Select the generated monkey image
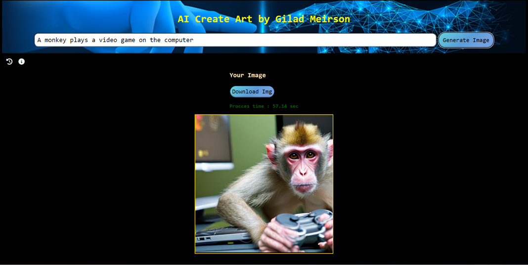Image resolution: width=528 pixels, height=265 pixels. (x=264, y=184)
